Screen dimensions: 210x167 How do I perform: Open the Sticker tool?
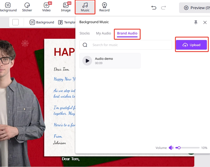(27, 7)
